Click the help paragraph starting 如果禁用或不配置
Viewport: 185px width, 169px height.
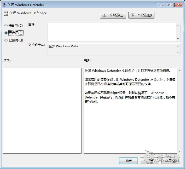click(130, 97)
